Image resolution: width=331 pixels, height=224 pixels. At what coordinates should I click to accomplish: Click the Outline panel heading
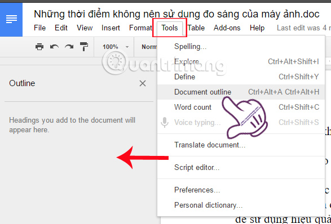pos(22,83)
